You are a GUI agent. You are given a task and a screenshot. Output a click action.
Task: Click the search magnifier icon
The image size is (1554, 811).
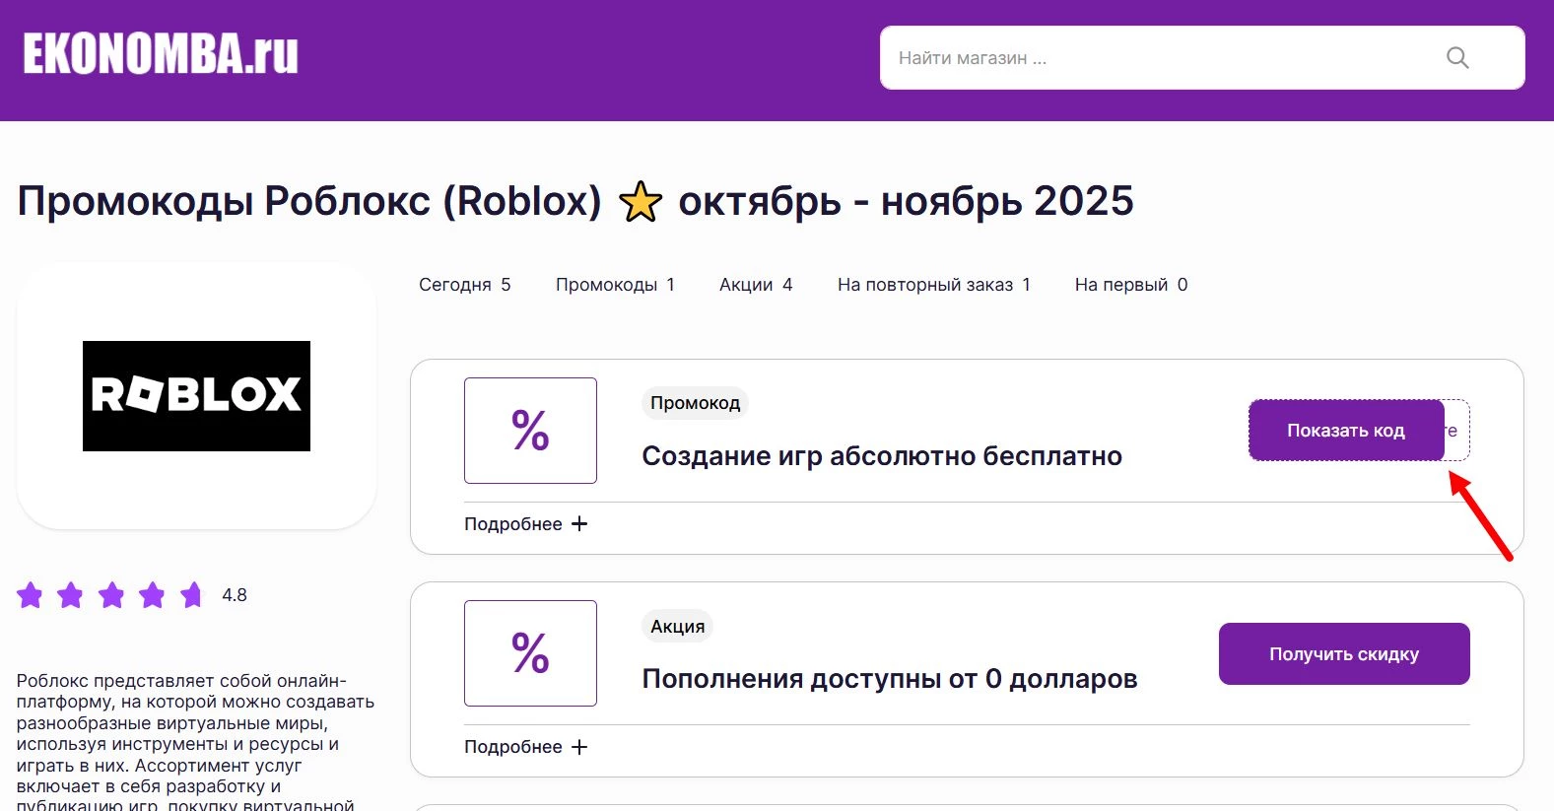coord(1456,57)
